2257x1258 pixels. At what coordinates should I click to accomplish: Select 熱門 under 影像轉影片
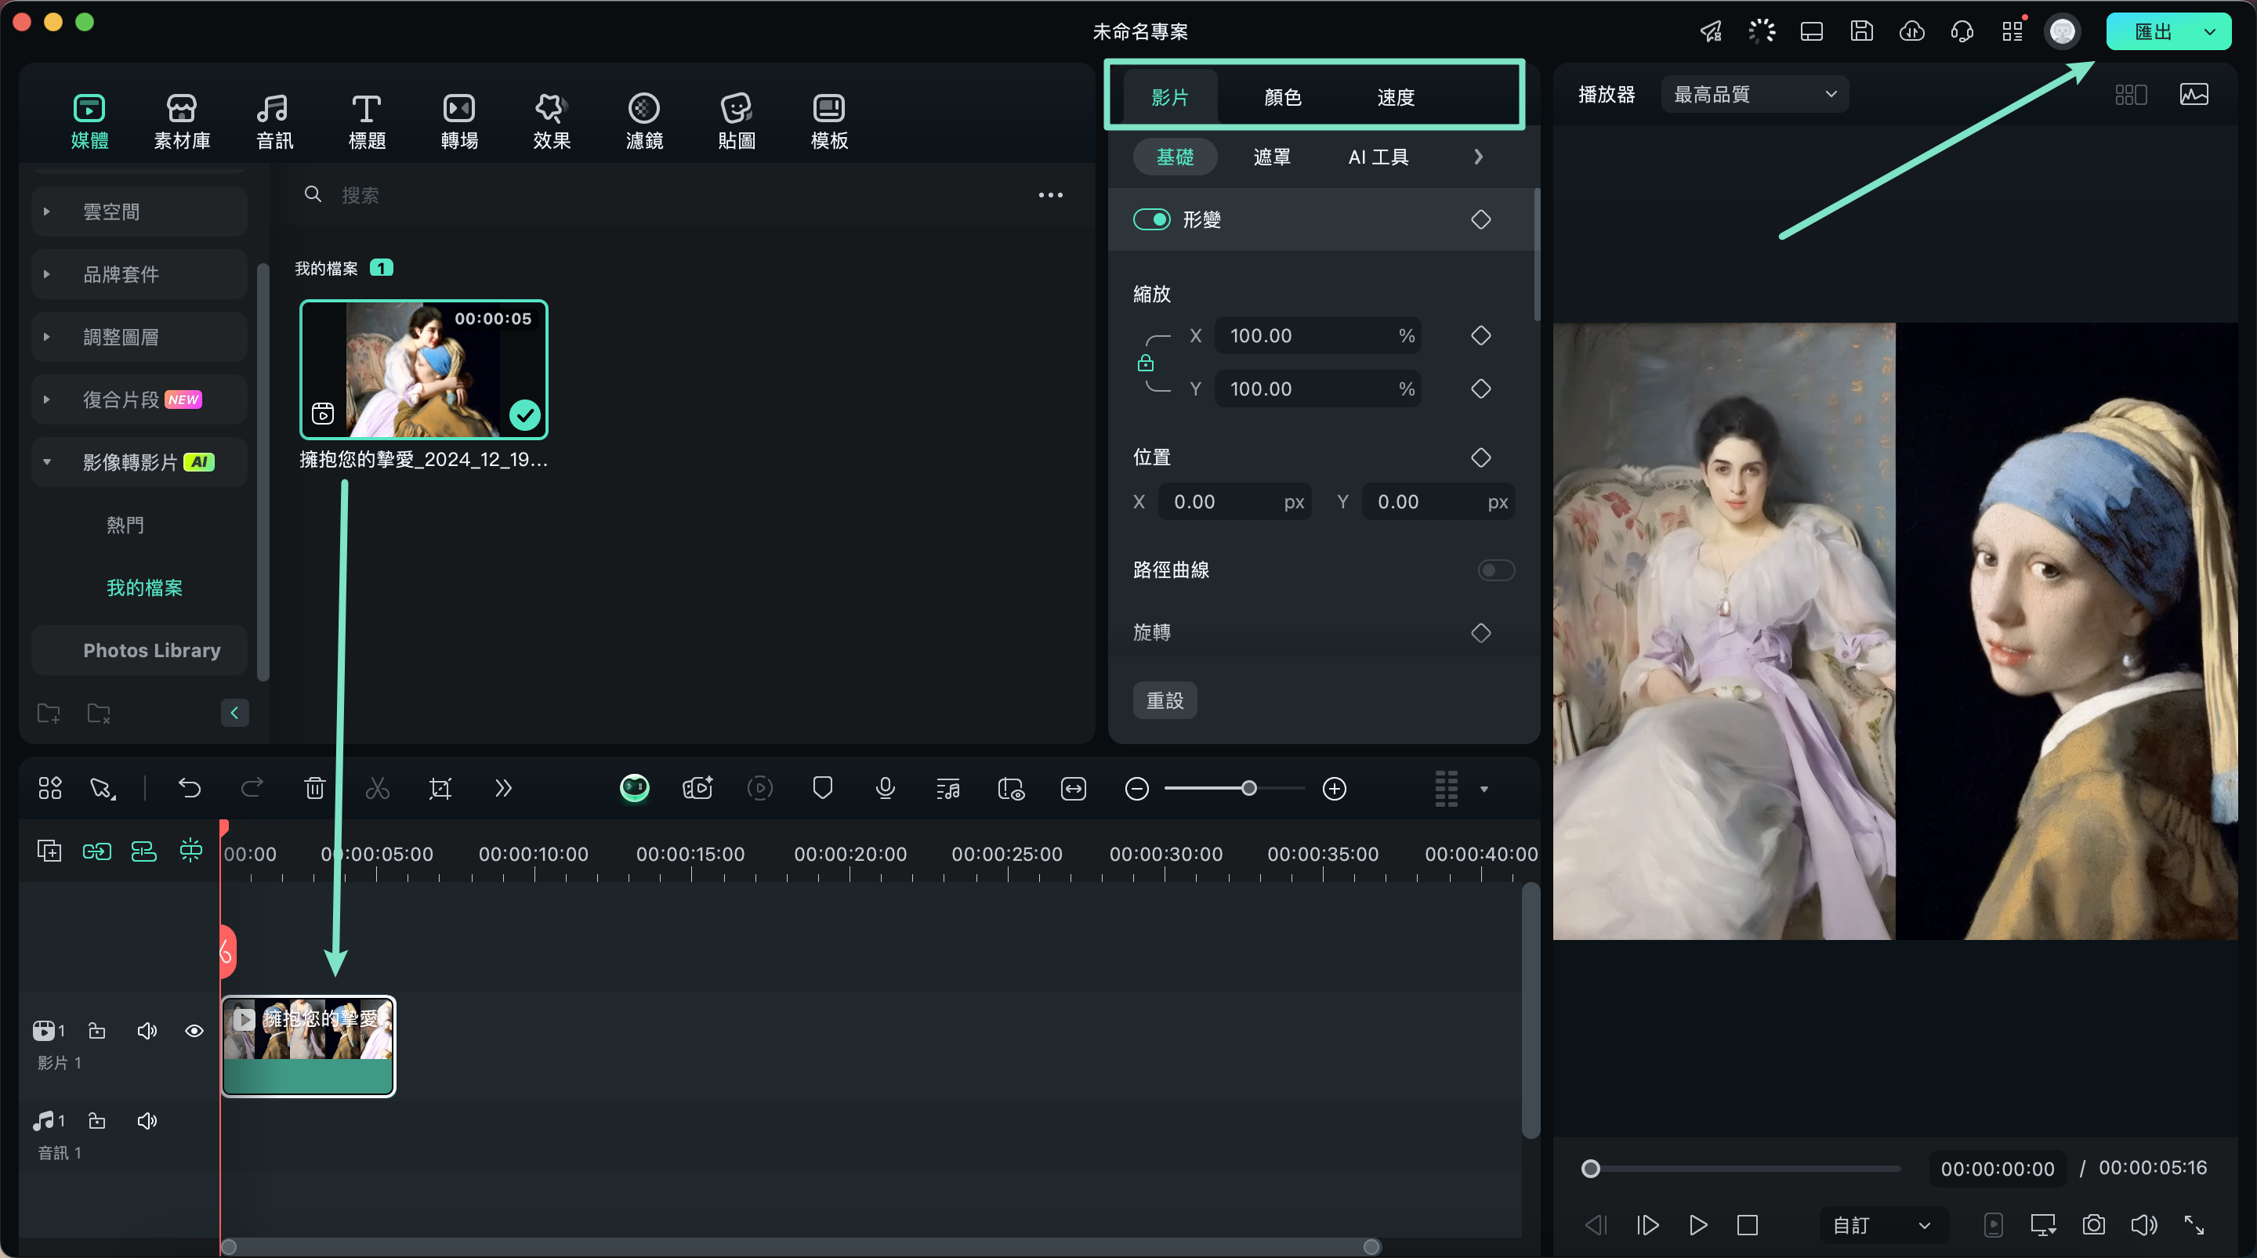[x=125, y=525]
